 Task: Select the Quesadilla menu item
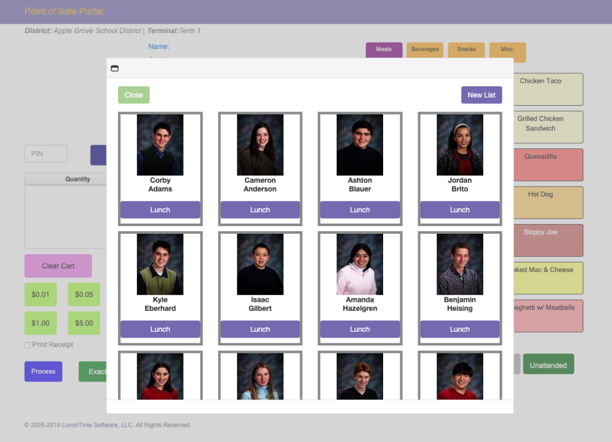click(x=550, y=164)
